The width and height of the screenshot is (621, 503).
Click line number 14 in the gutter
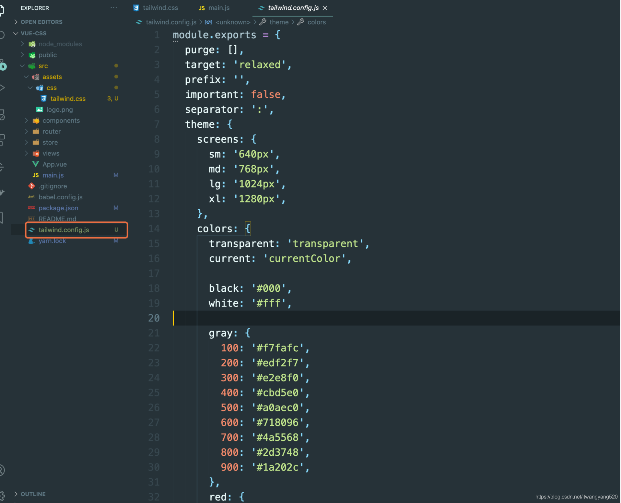154,228
